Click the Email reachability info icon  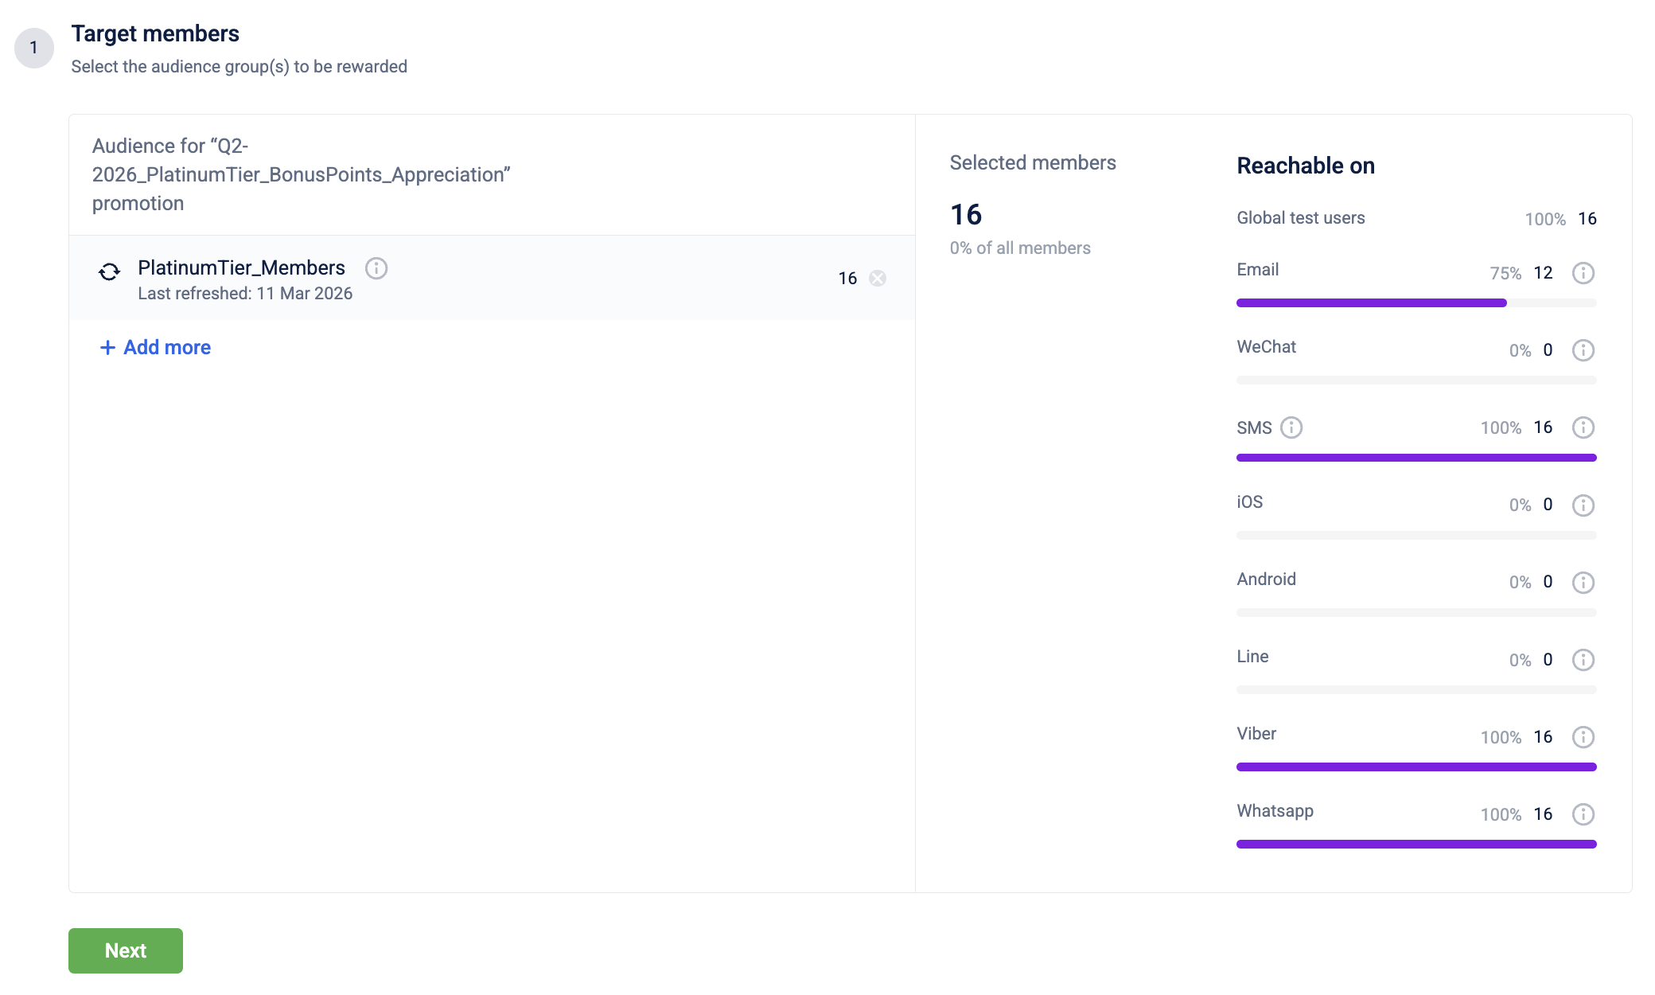[1583, 273]
